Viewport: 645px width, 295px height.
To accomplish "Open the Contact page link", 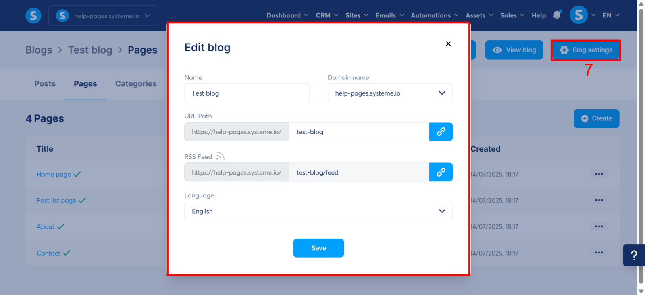I will [x=48, y=253].
